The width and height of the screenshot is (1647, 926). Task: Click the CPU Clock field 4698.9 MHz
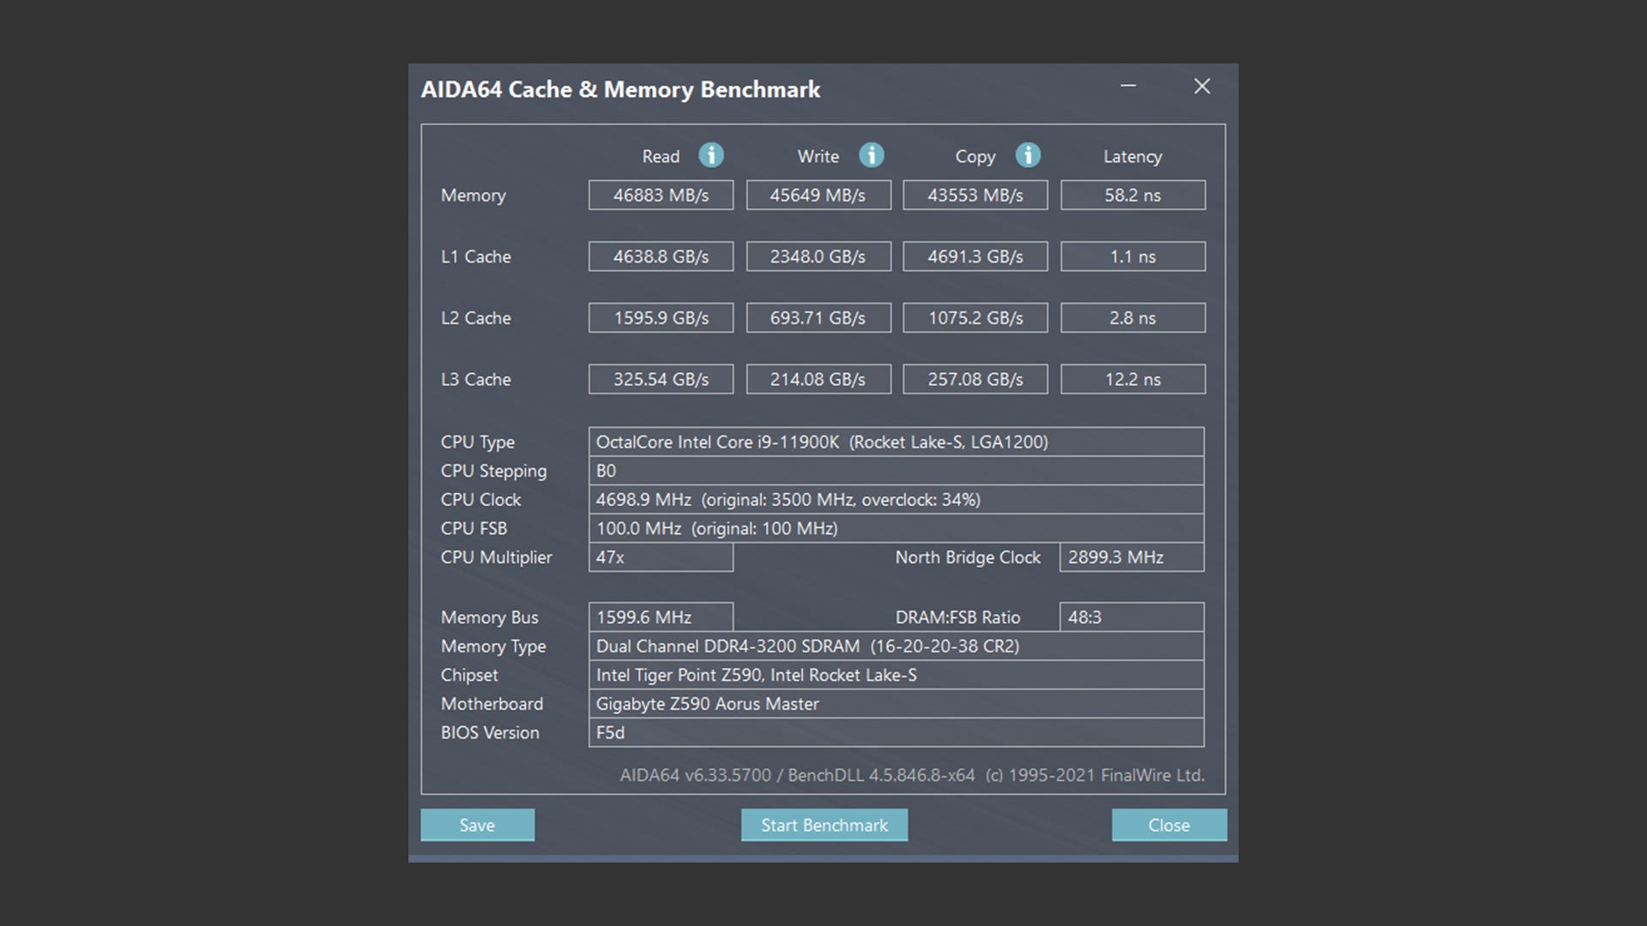896,499
